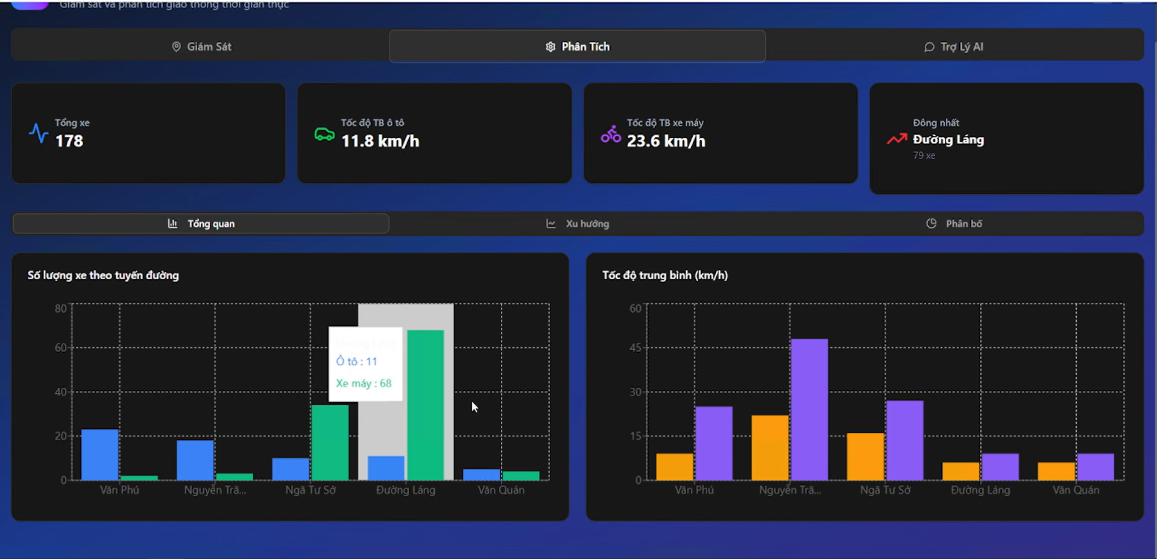Click the purple Văn Phú bar in speed chart
The height and width of the screenshot is (559, 1157).
pos(714,443)
